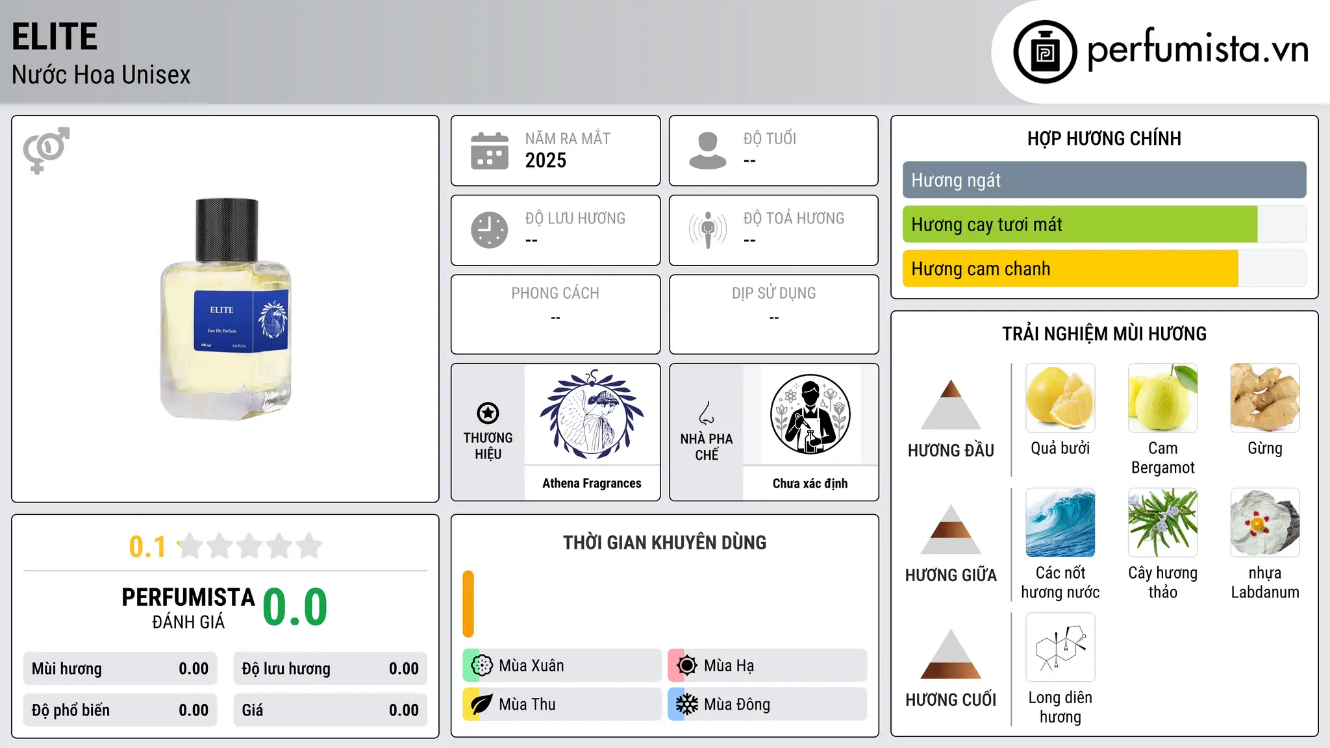Click the Hương giữa pyramid icon

click(951, 529)
